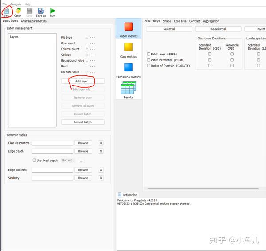Viewport: 266px width, 251px height.
Task: Click the Edge depth path field
Action: click(52, 151)
